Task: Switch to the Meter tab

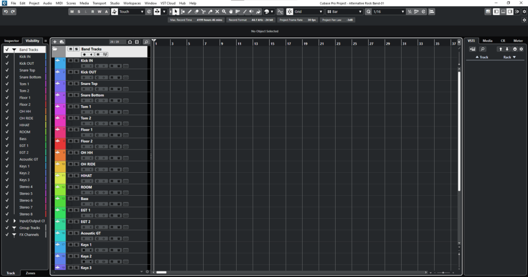Action: pyautogui.click(x=518, y=41)
